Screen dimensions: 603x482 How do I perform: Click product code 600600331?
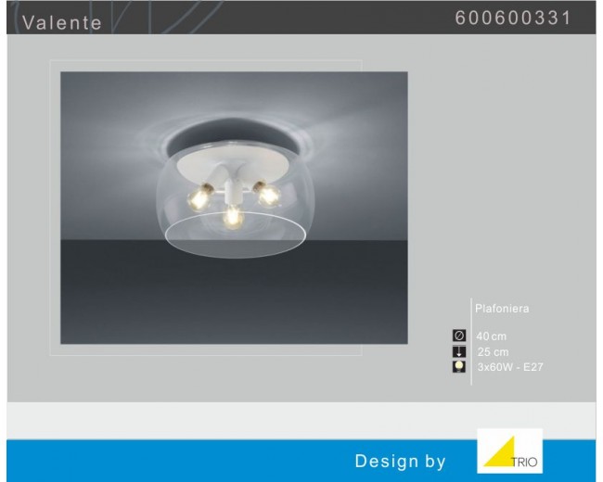513,19
